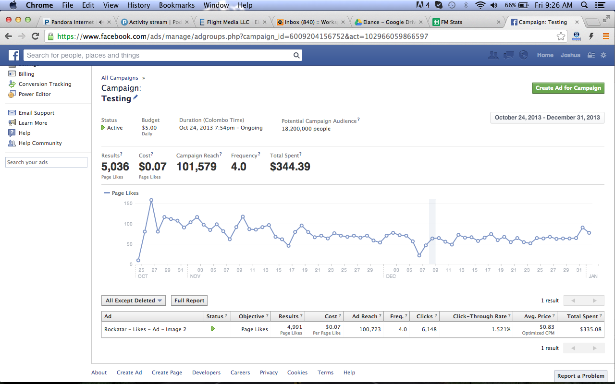
Task: Open the All Except Deleted dropdown
Action: 134,300
